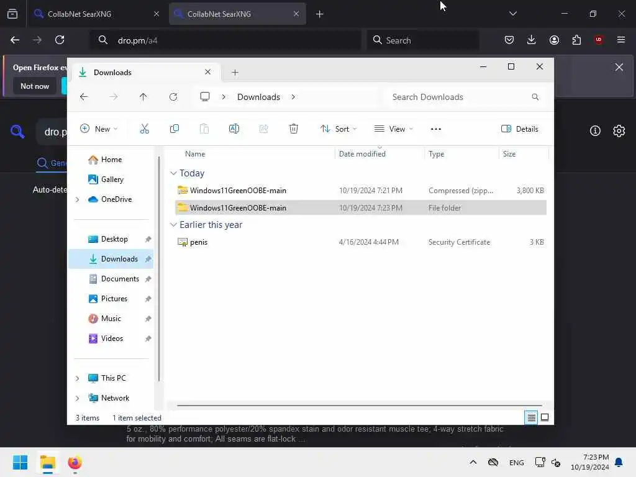Open Documents in navigation pane
The height and width of the screenshot is (477, 636).
coord(120,279)
